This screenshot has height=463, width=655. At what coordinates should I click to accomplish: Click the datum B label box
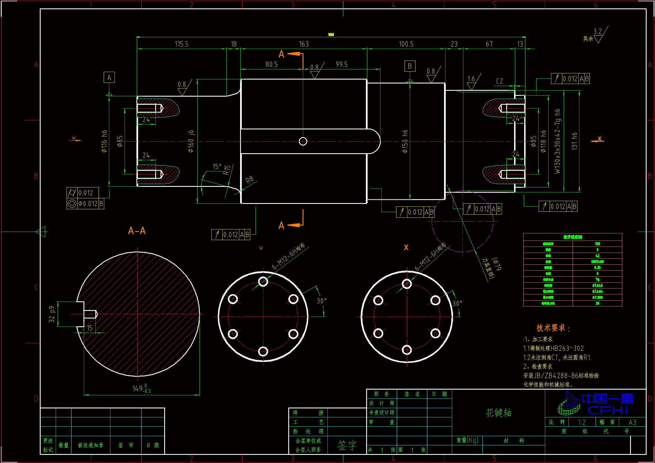tap(410, 66)
